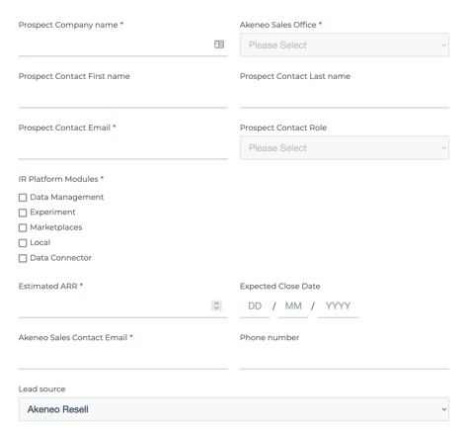Select the Local module checkbox
The width and height of the screenshot is (466, 430).
pos(23,243)
